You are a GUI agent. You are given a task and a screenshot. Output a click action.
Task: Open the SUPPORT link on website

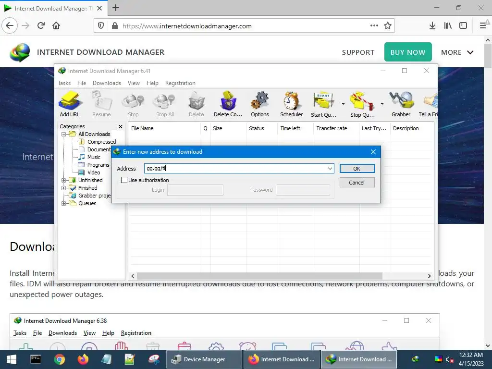(x=358, y=52)
